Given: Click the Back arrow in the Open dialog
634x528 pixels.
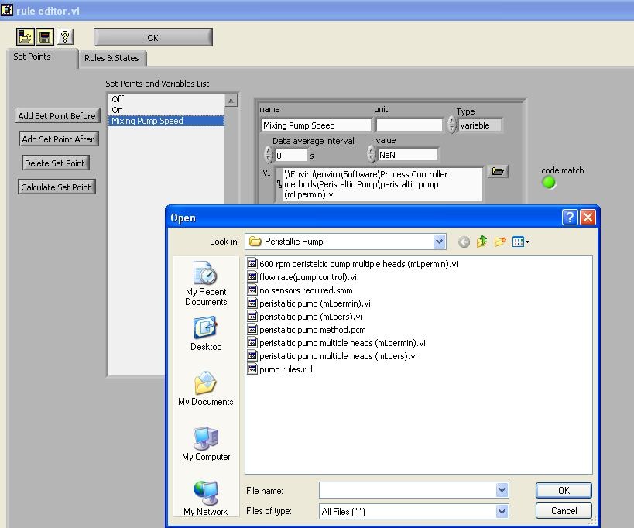Looking at the screenshot, I should coord(464,242).
